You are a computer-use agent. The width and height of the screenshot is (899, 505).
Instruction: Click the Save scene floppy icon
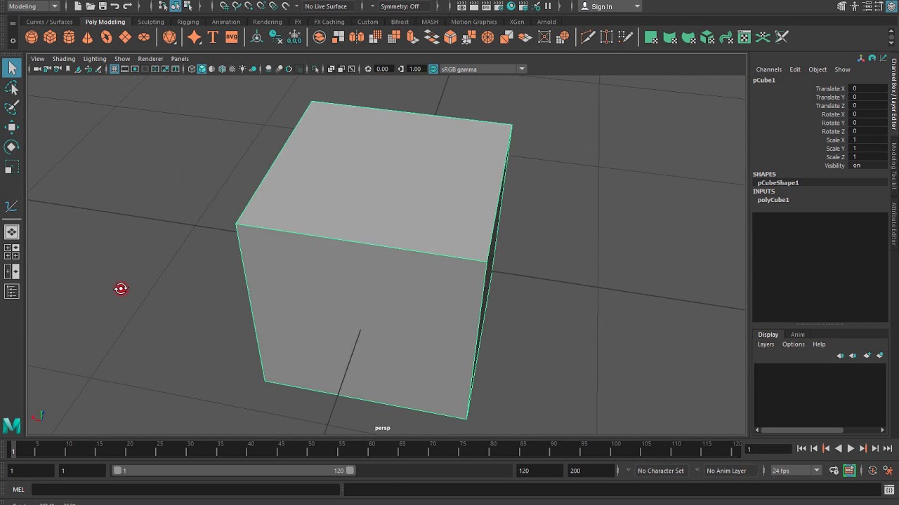[103, 6]
